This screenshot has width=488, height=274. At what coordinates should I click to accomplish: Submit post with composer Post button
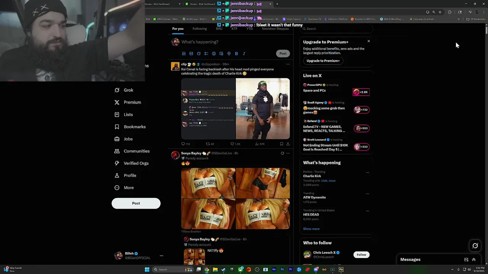[283, 54]
